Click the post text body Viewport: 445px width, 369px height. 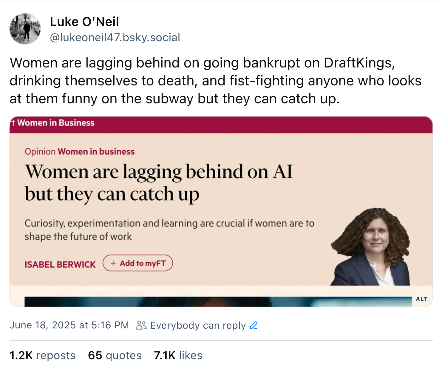pos(215,81)
